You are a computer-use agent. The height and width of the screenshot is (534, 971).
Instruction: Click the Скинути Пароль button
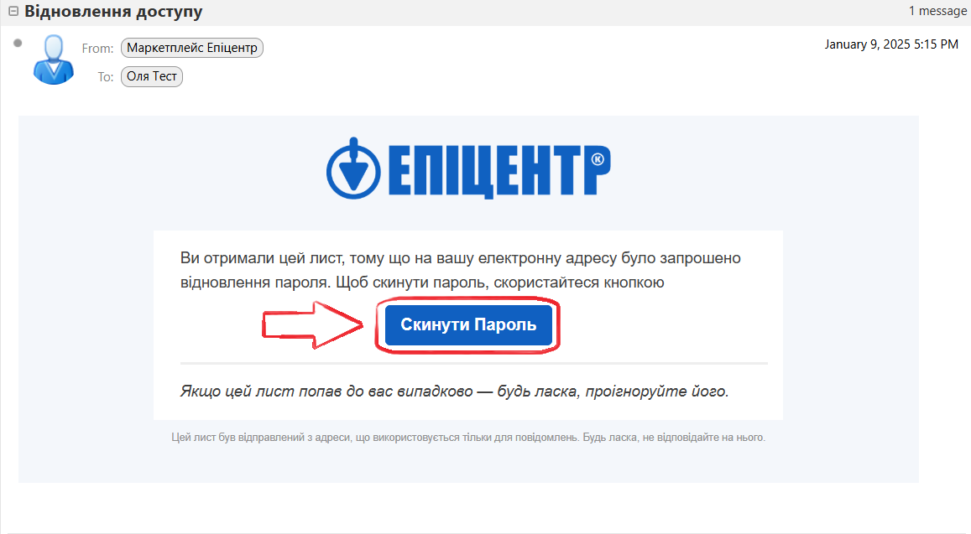click(x=468, y=325)
